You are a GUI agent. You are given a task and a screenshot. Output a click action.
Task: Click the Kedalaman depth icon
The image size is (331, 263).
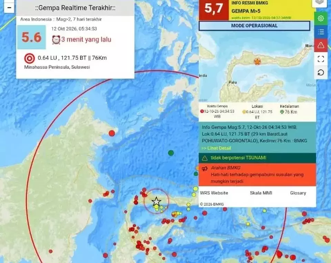click(282, 112)
